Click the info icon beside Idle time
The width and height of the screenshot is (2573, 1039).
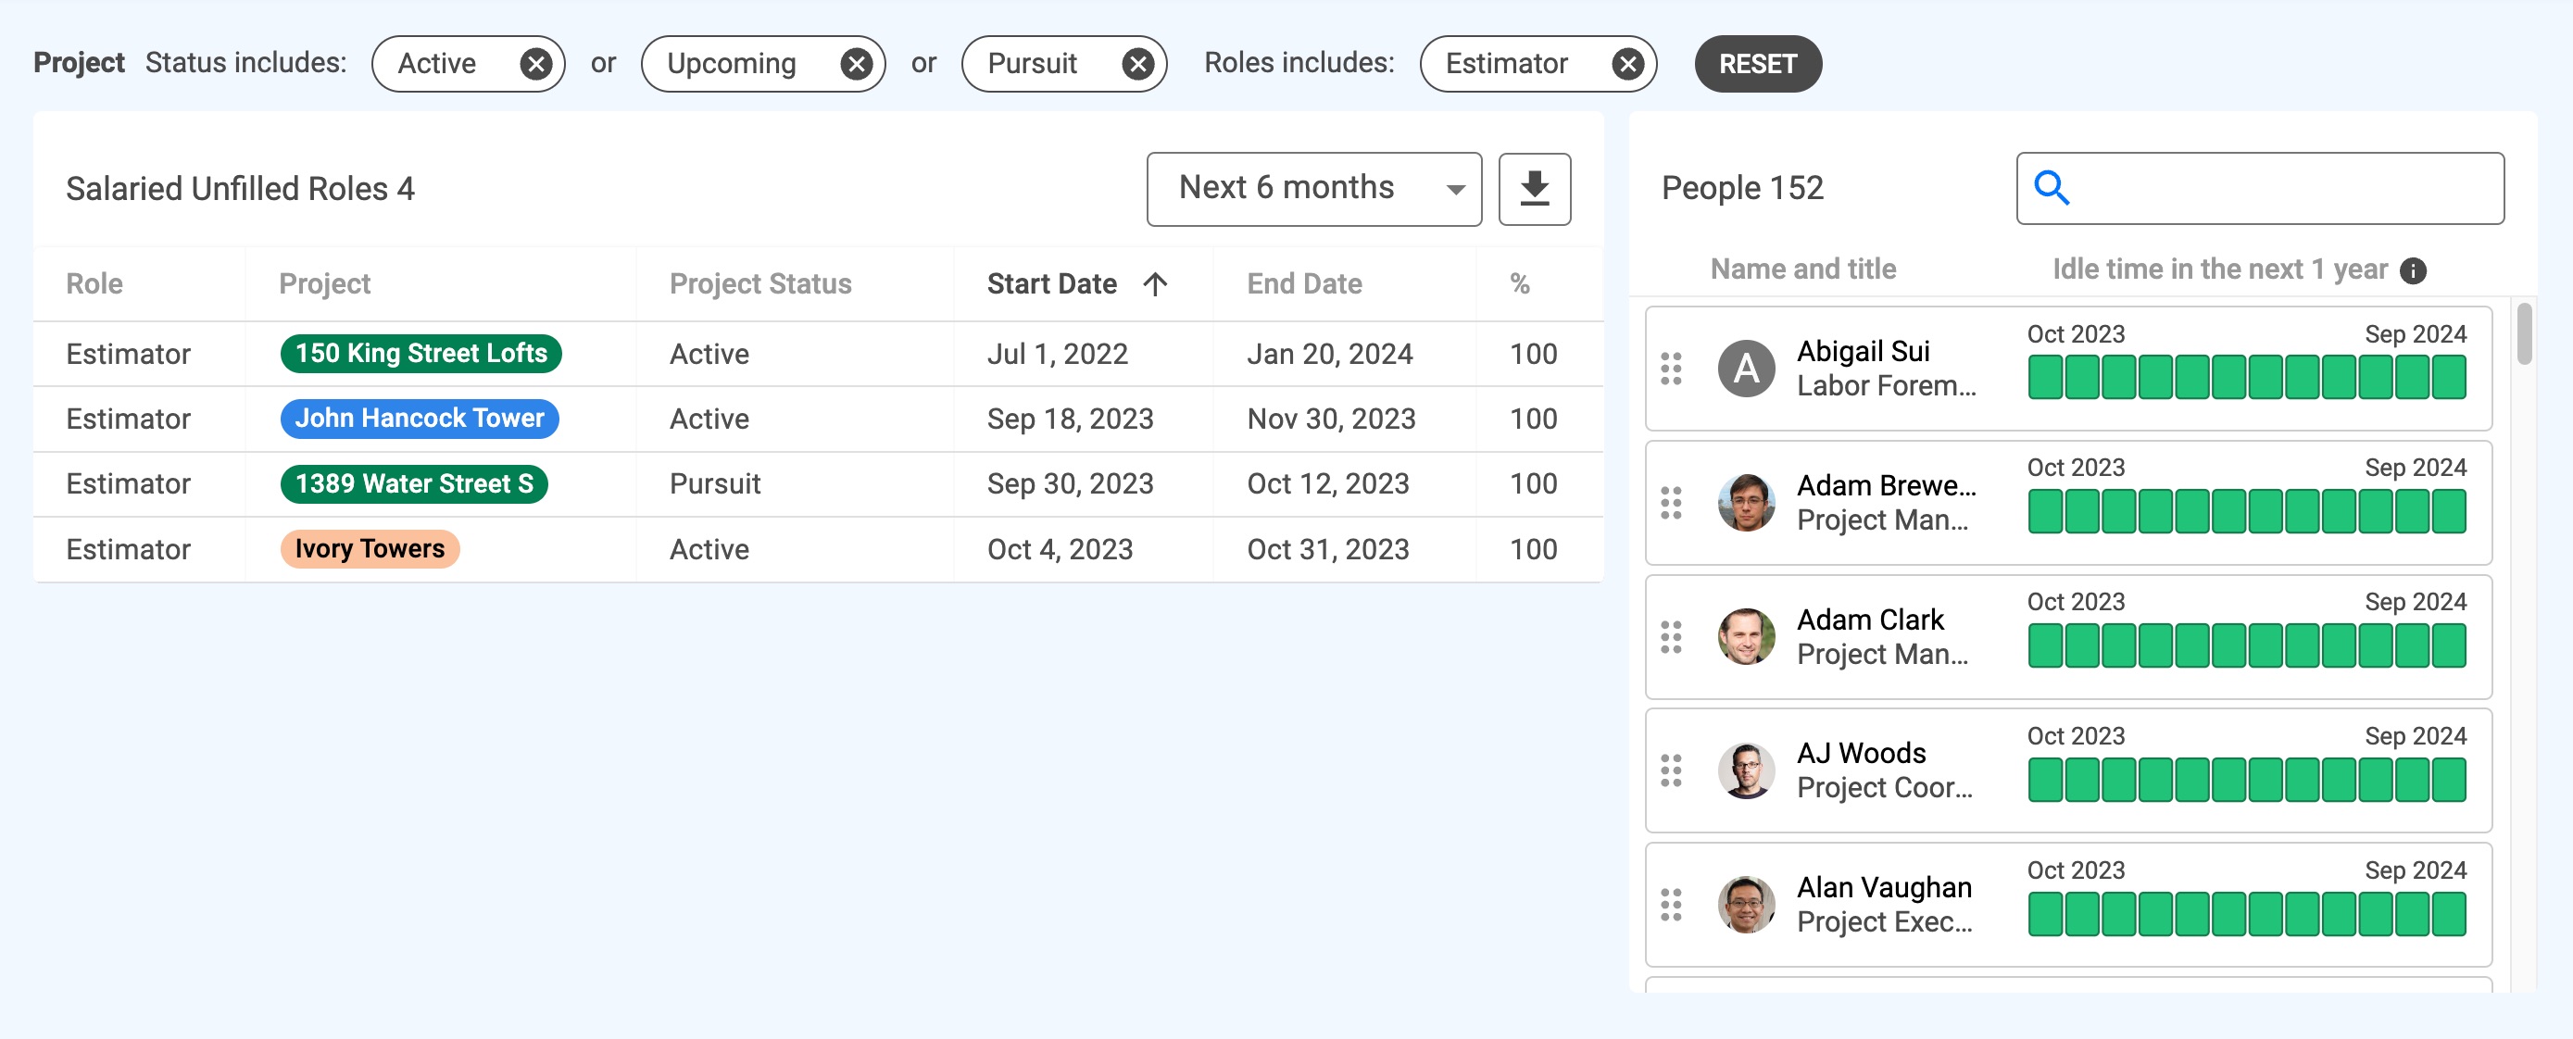[2415, 269]
